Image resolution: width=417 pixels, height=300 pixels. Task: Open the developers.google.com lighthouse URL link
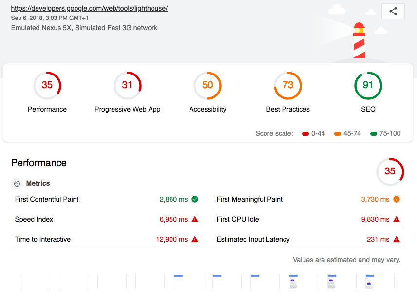point(89,8)
